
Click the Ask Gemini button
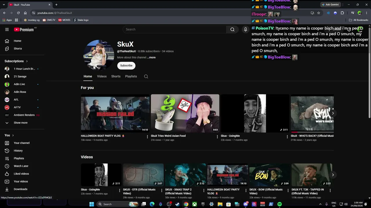pos(330,5)
